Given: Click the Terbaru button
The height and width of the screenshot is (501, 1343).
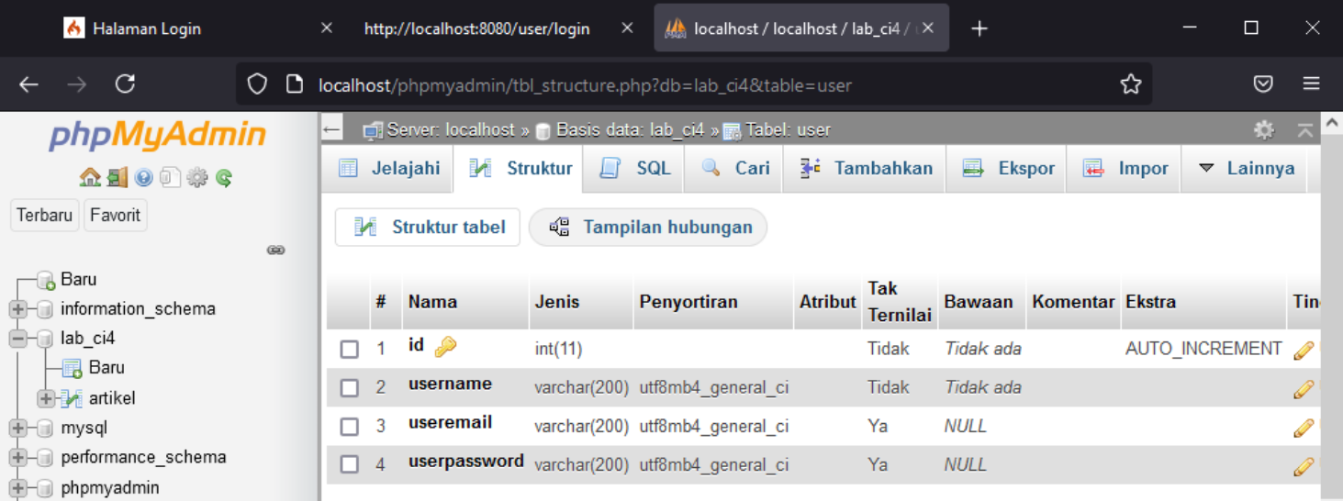Looking at the screenshot, I should coord(44,216).
